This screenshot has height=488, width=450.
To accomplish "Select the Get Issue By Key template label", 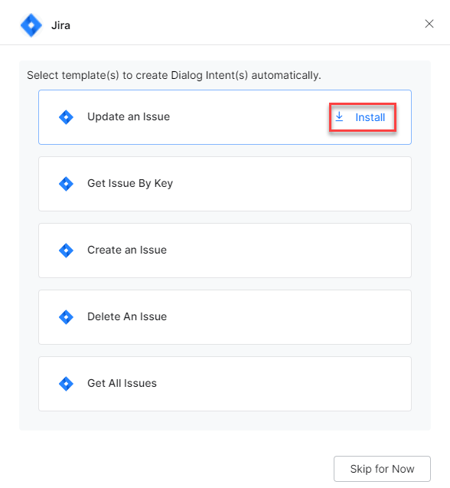I will pyautogui.click(x=130, y=184).
